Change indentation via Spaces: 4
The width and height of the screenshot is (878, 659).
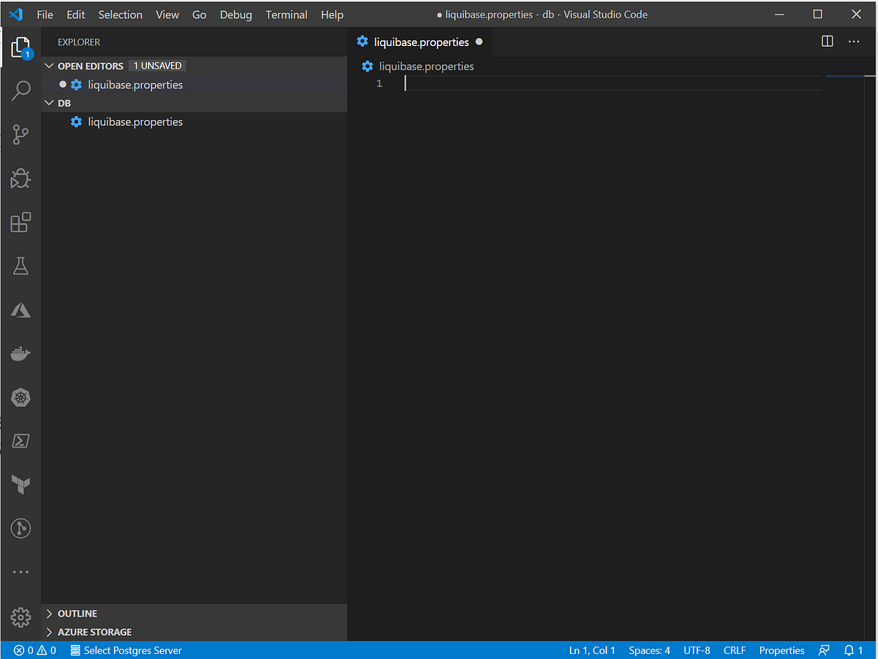tap(649, 650)
